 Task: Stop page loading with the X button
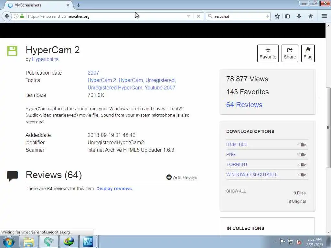click(198, 16)
